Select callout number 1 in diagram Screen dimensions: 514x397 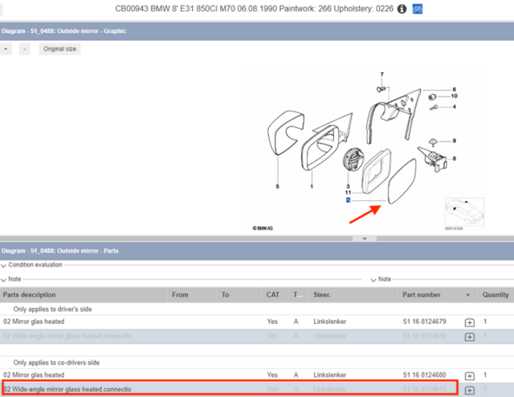click(312, 186)
